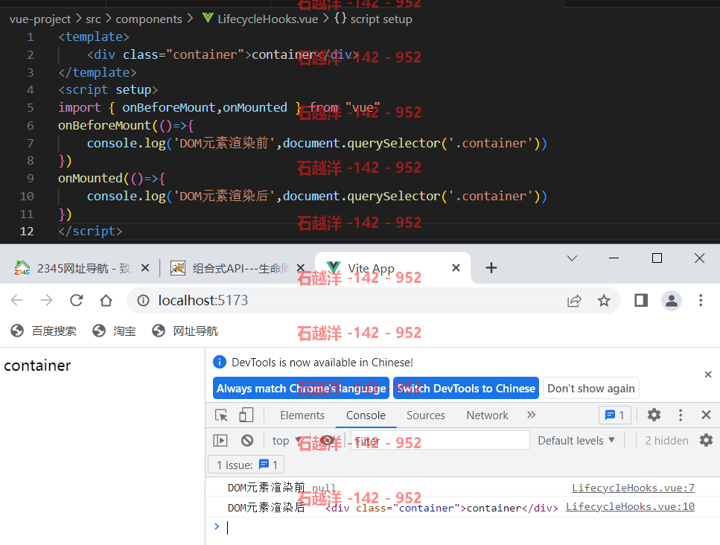Screen dimensions: 720x545
Task: View site information icon in address bar
Action: coord(143,300)
